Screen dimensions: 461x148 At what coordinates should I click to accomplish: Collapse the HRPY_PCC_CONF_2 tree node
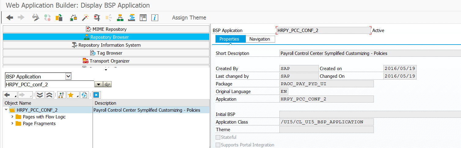[6, 110]
